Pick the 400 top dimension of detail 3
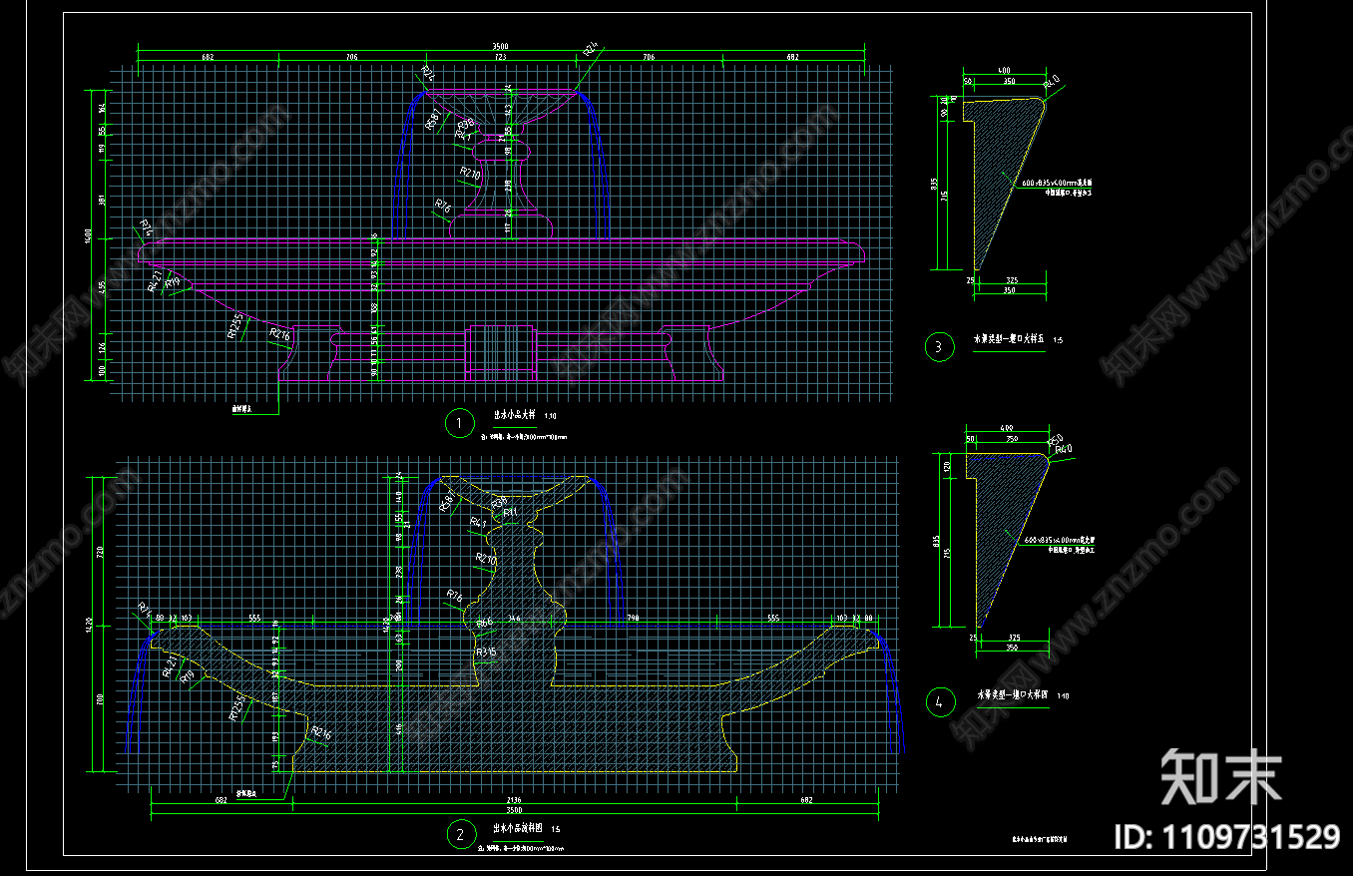1353x876 pixels. point(1002,72)
